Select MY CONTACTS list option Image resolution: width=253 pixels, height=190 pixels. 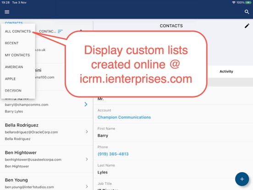(17, 55)
